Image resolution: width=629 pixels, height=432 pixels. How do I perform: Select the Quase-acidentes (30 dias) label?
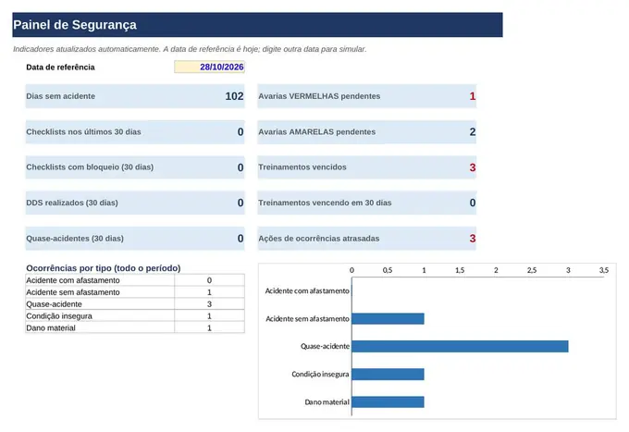click(75, 239)
